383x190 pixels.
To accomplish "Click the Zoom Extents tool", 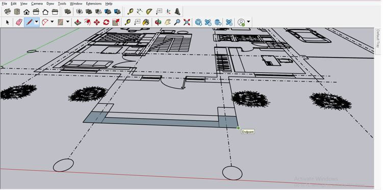I will click(187, 22).
